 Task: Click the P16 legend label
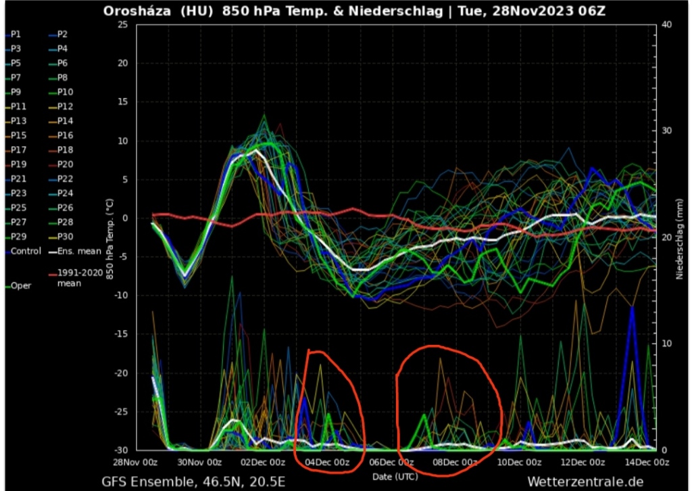pos(65,136)
